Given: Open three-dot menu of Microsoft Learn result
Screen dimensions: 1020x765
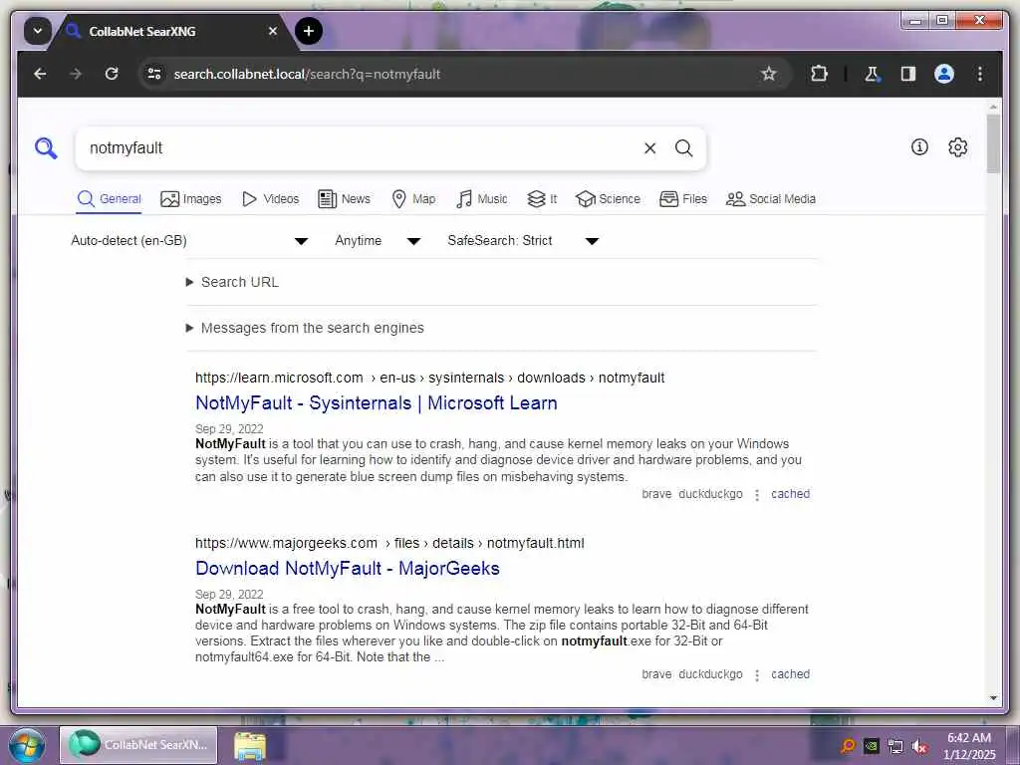Looking at the screenshot, I should click(x=757, y=495).
